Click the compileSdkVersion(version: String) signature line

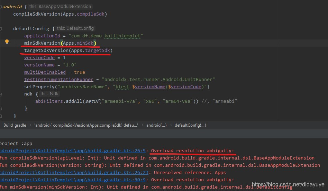[160, 165]
